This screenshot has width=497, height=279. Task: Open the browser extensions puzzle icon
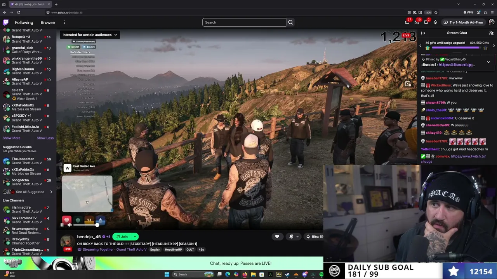485,12
